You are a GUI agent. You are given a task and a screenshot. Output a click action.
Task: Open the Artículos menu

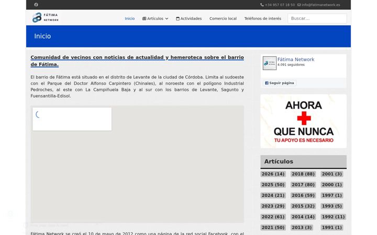(155, 18)
